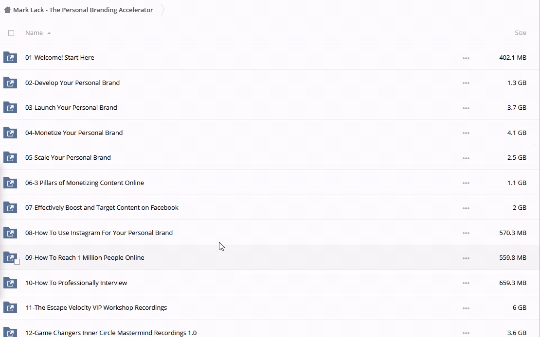Open more options for 04-Monetize Your Personal Brand
This screenshot has height=337, width=540.
click(x=466, y=133)
